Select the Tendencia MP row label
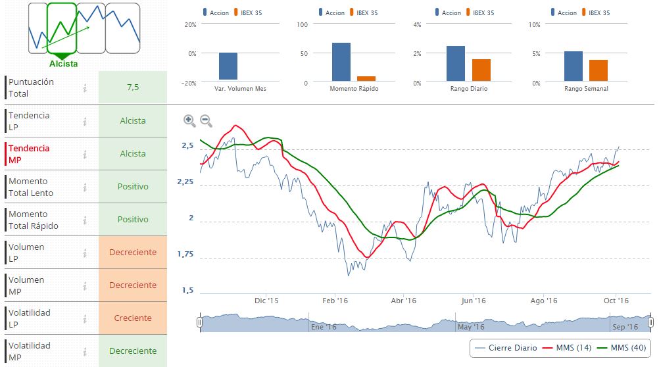This screenshot has width=659, height=367. [28, 154]
